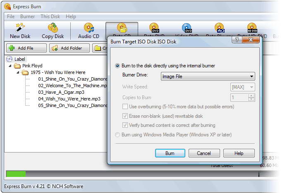Open the Write Speed MAX dropdown
Screen dimensions: 292x193
pyautogui.click(x=242, y=87)
